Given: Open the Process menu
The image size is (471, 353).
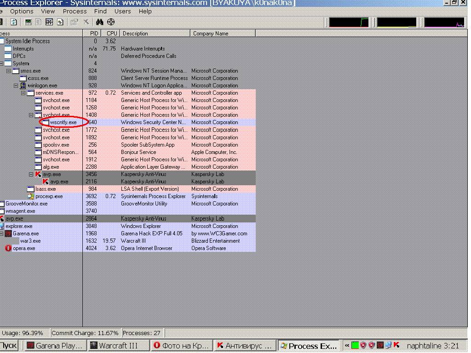Looking at the screenshot, I should [75, 11].
